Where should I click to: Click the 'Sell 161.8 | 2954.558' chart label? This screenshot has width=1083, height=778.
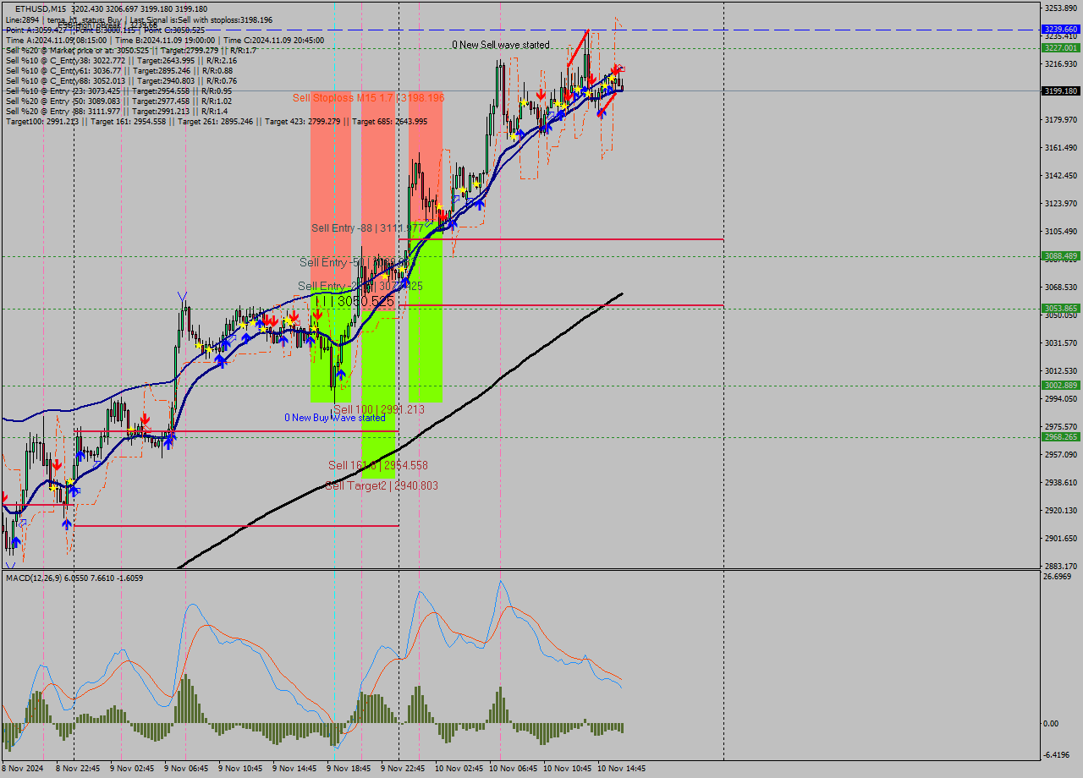point(378,465)
